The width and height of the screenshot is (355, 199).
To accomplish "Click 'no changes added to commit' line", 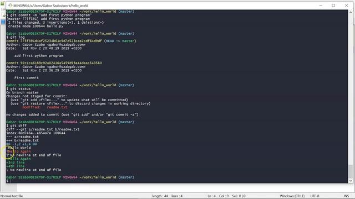I will (x=72, y=114).
